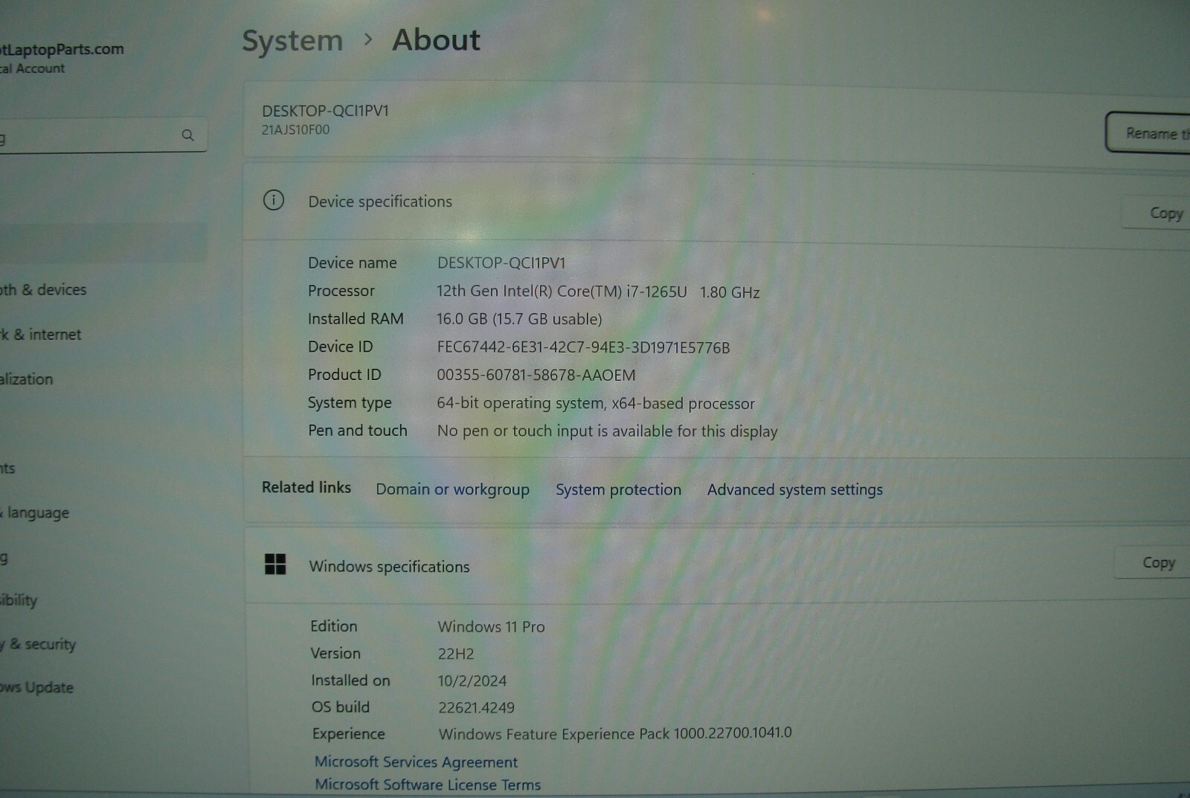Select the Pen and touch value text
Viewport: 1190px width, 798px height.
(607, 431)
